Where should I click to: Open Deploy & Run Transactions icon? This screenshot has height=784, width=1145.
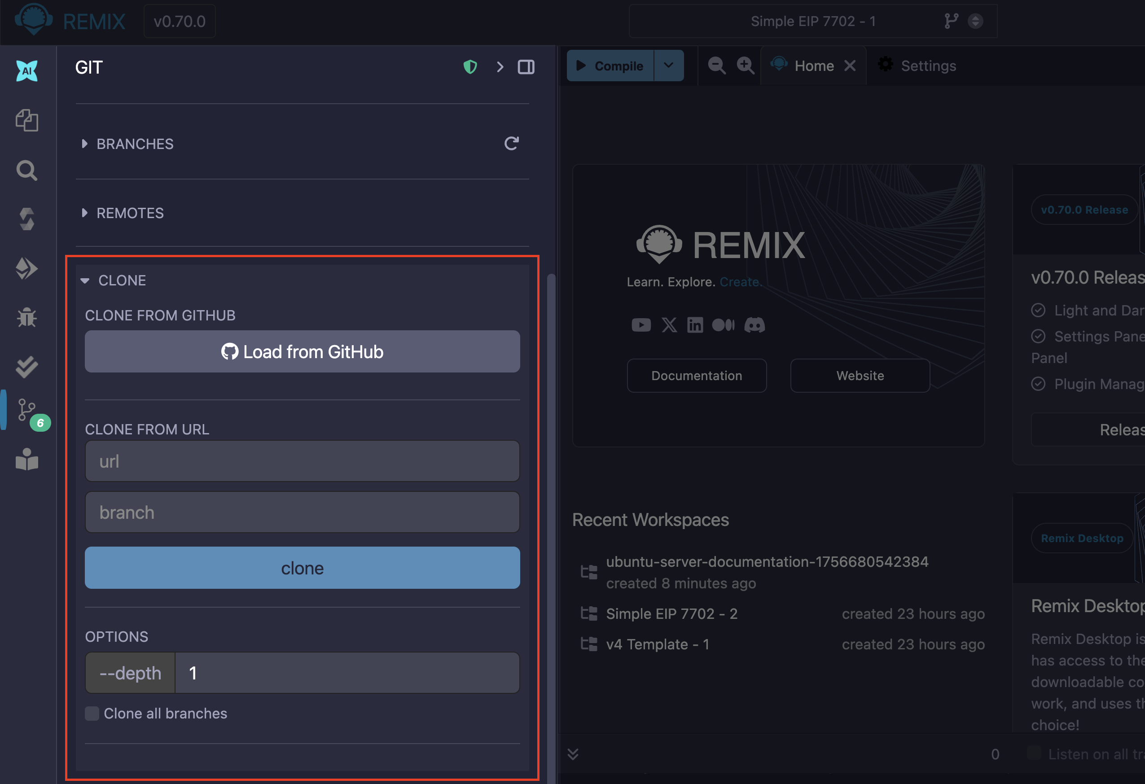[26, 268]
